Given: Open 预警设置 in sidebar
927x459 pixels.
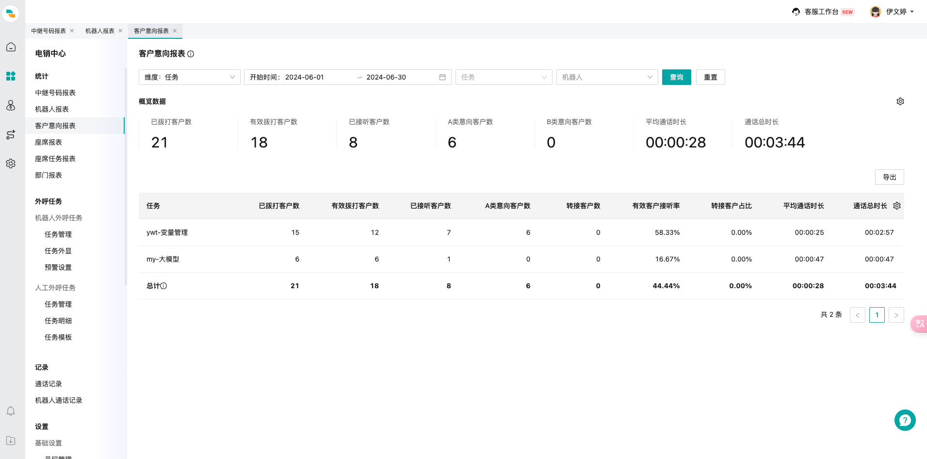Looking at the screenshot, I should click(x=58, y=267).
